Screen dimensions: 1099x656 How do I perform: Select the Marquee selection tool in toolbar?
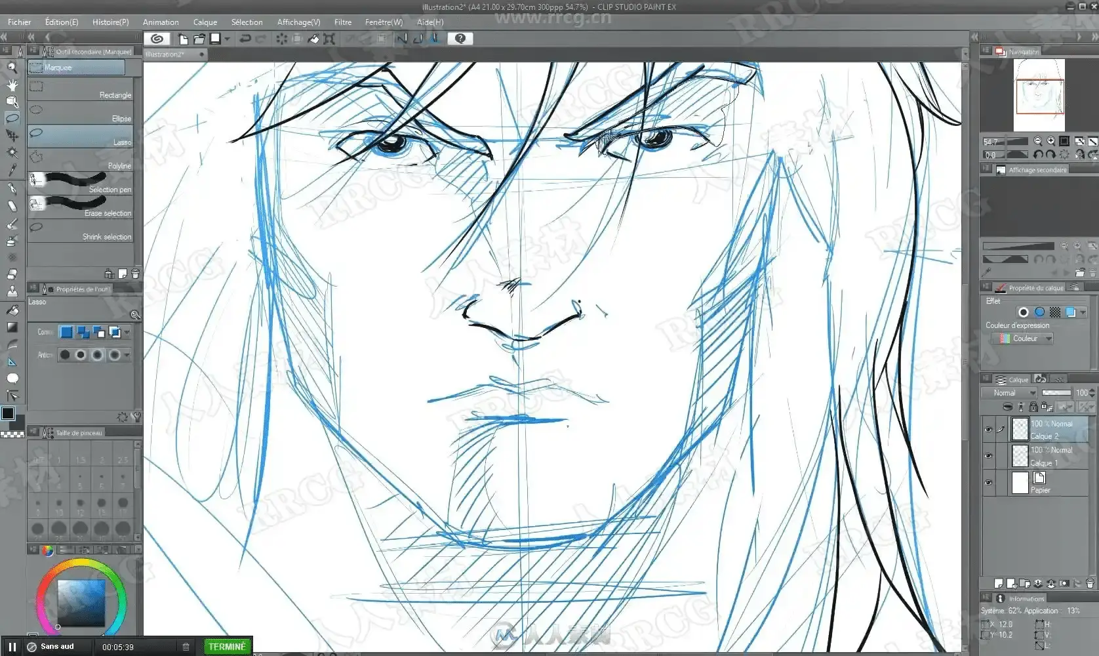click(12, 118)
